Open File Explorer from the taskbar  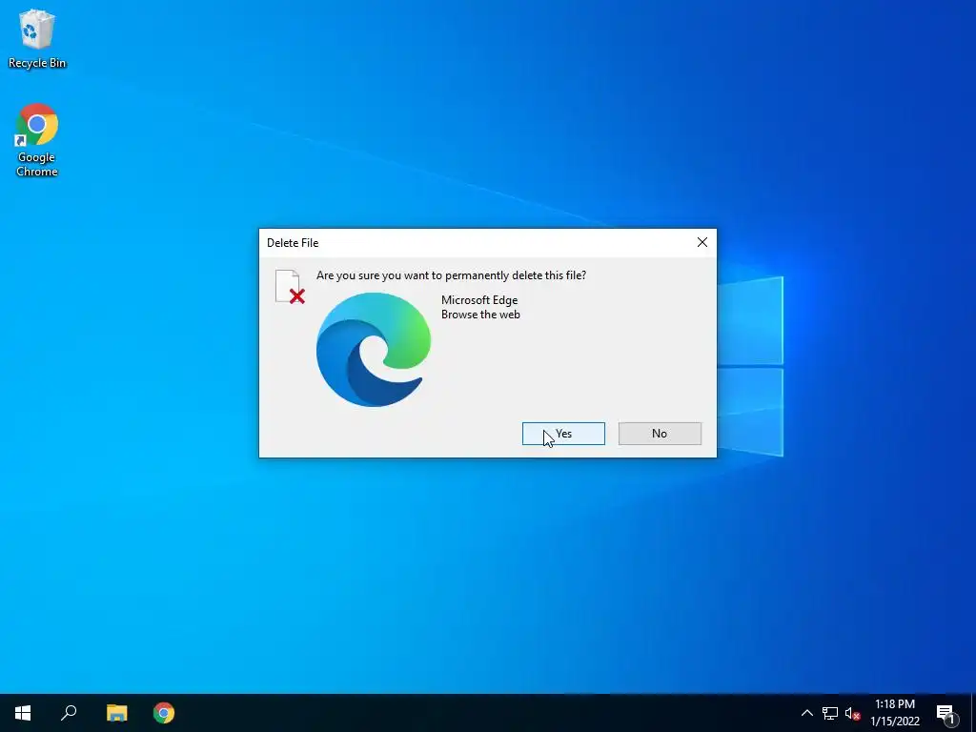116,713
